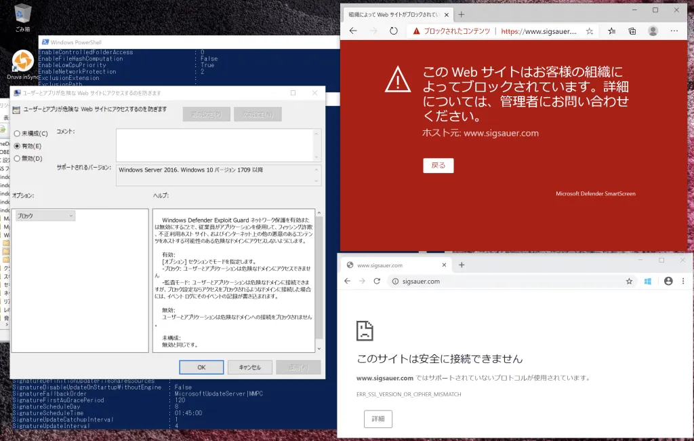The height and width of the screenshot is (441, 694).
Task: Click the 'ホスト元: www.sigsauer.com' text
Action: click(481, 133)
